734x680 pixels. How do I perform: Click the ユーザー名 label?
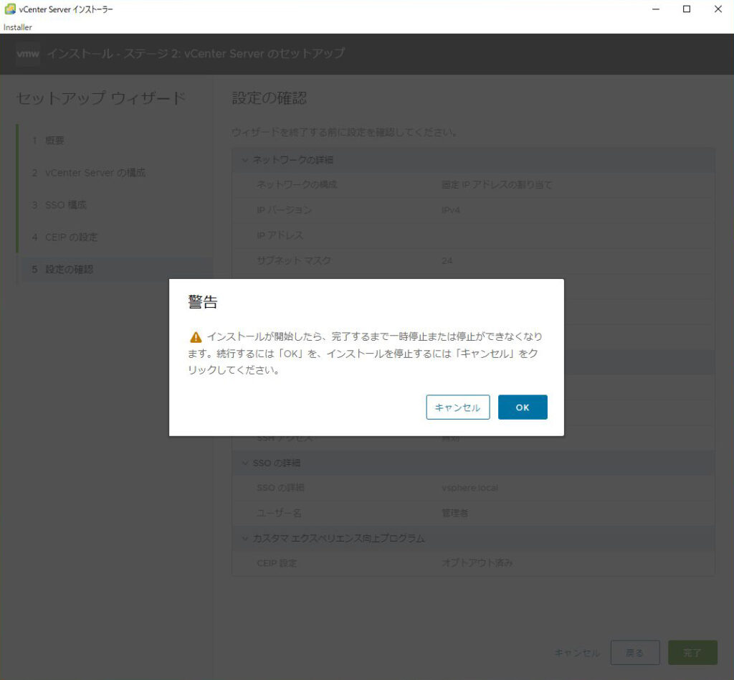(279, 514)
